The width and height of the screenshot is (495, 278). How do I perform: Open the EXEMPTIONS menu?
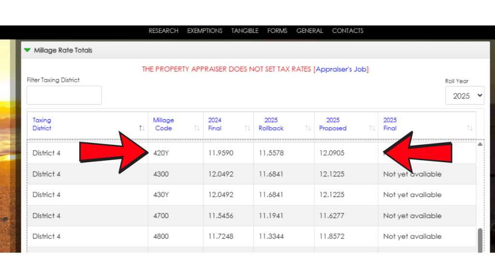click(205, 31)
